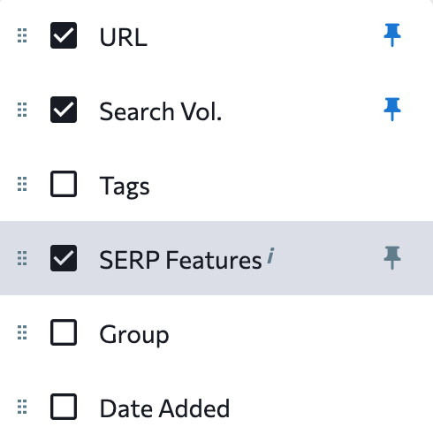Click the SERP Features label text
This screenshot has width=433, height=442.
[180, 260]
